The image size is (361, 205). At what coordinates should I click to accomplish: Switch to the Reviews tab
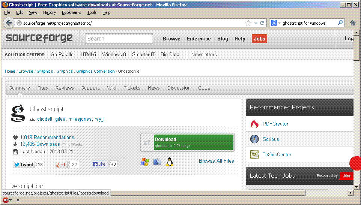[65, 88]
